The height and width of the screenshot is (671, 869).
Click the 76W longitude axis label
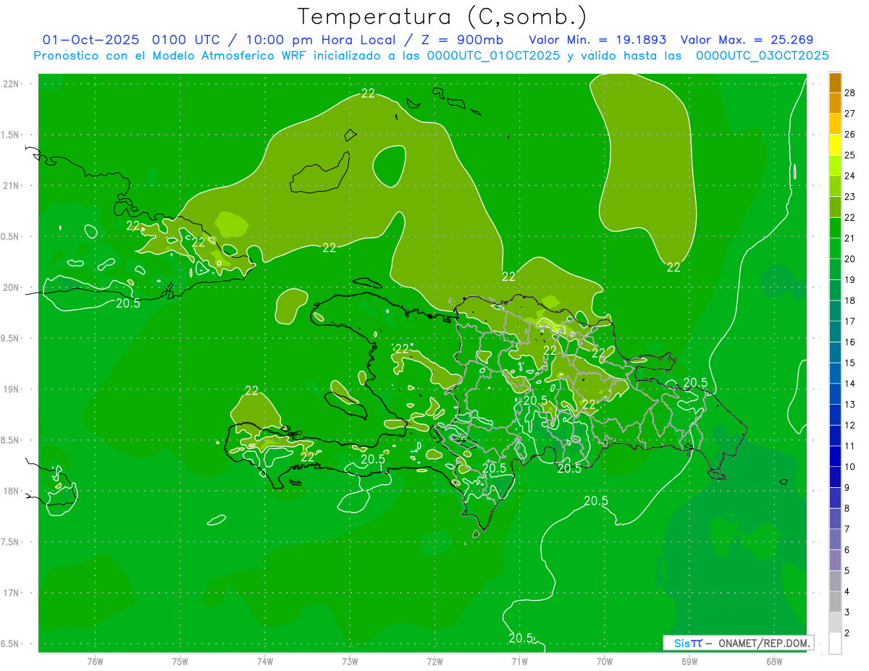click(x=95, y=661)
